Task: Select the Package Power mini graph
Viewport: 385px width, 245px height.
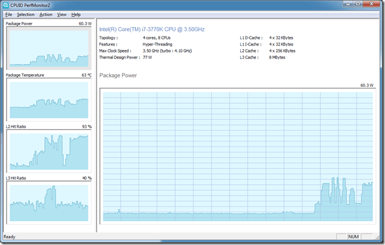Action: (x=49, y=48)
